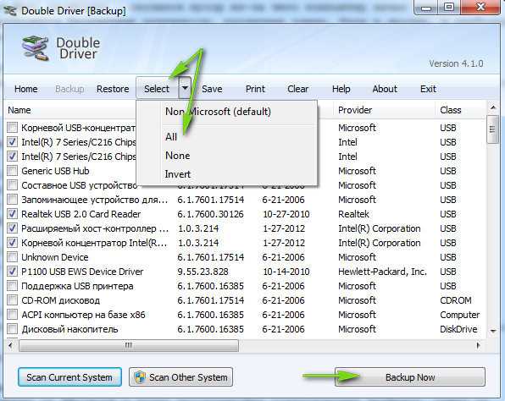
Task: Uncheck Корневой концентратор Intel checkbox
Action: click(12, 243)
